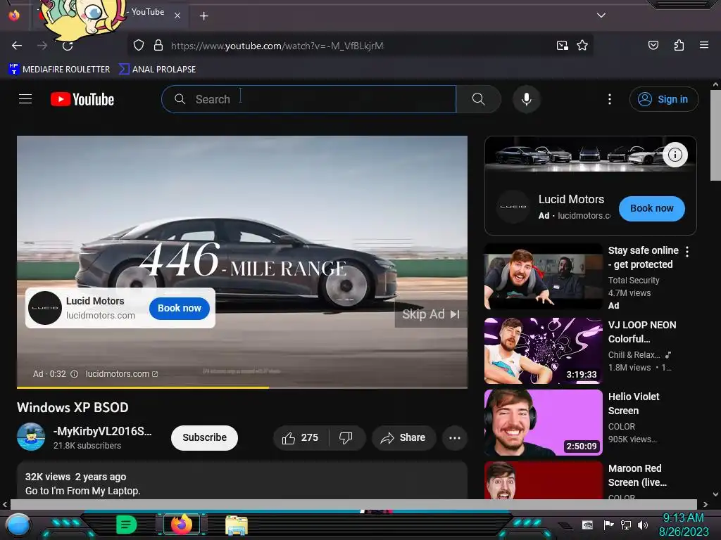Open the Firefox hamburger application menu
The image size is (721, 540).
click(703, 45)
